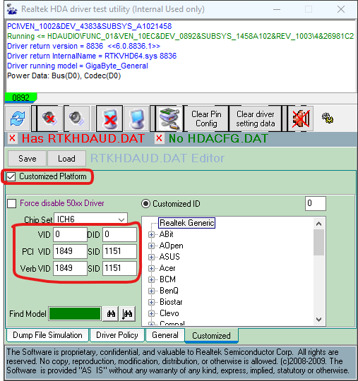Click the PCI VID field 1849
Image resolution: width=358 pixels, height=381 pixels.
coord(70,251)
